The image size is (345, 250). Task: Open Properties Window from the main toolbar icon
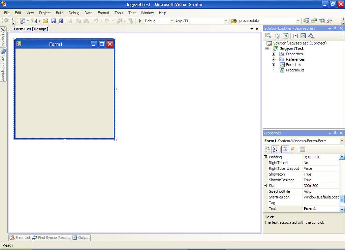(x=314, y=21)
